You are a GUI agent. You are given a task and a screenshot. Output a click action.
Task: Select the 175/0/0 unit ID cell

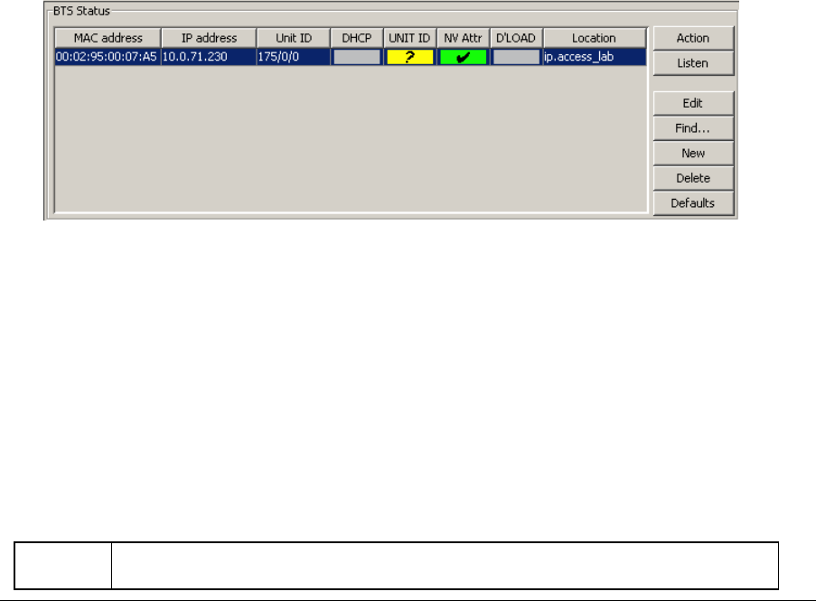click(294, 57)
